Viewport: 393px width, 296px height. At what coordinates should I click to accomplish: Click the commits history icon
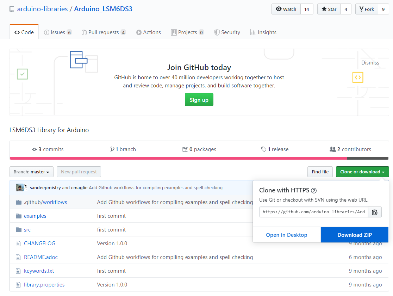[35, 149]
